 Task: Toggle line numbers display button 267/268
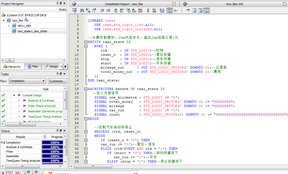[170, 10]
